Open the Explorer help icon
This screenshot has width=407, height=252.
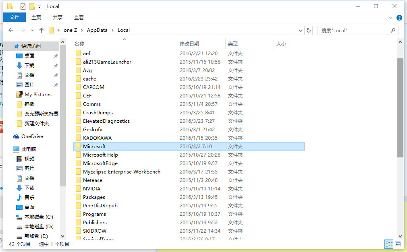tap(399, 18)
